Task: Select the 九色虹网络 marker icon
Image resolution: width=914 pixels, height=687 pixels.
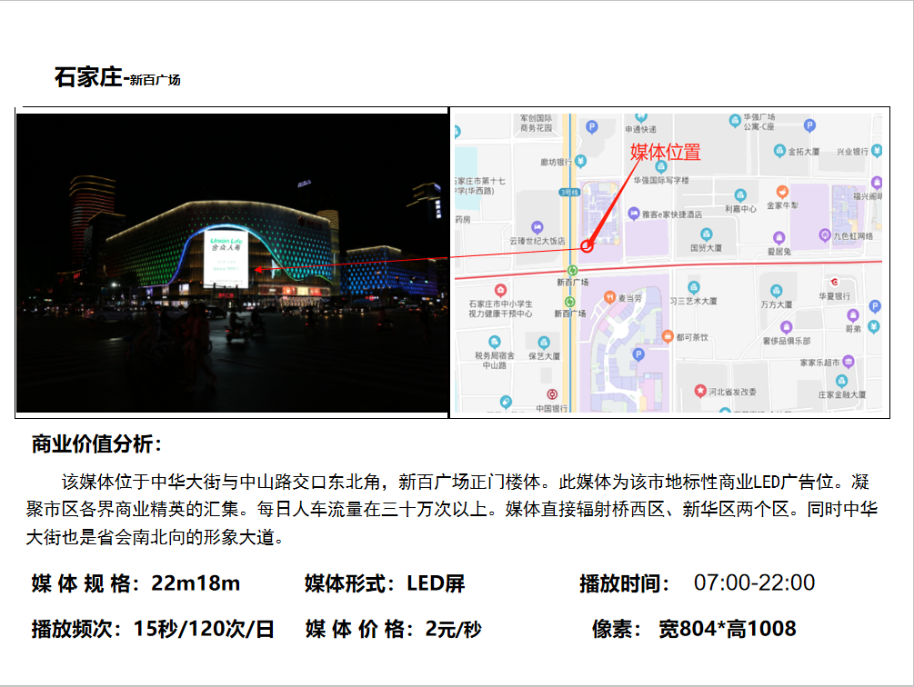Action: click(824, 235)
